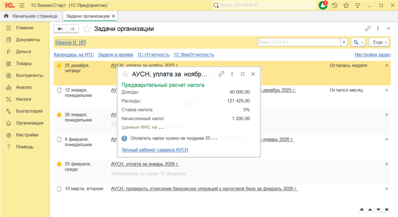Click the back navigation arrow
Screen dimensions: 398x217
(x=60, y=29)
